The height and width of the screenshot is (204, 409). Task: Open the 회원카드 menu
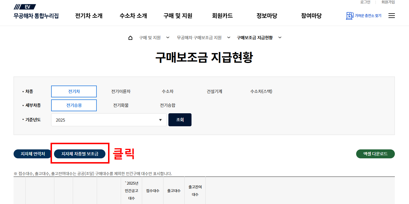point(222,16)
